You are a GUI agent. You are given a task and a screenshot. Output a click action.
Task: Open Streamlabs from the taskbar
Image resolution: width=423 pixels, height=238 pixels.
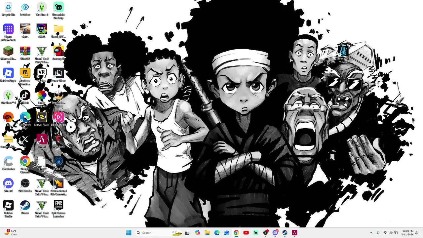[x=256, y=233]
